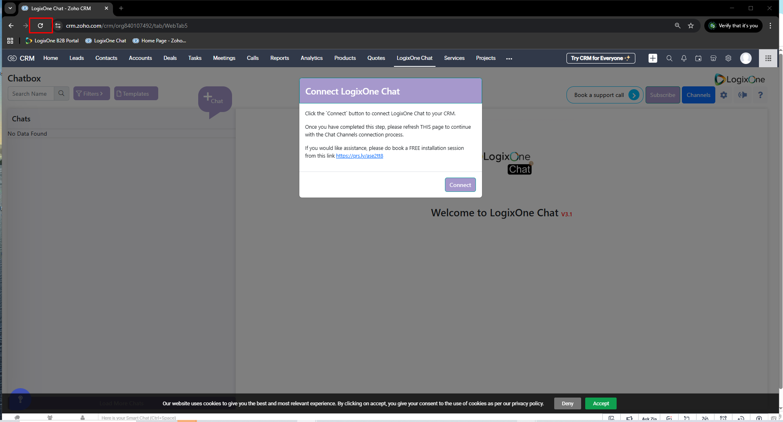Open the Calls module
The width and height of the screenshot is (783, 422).
click(x=253, y=58)
